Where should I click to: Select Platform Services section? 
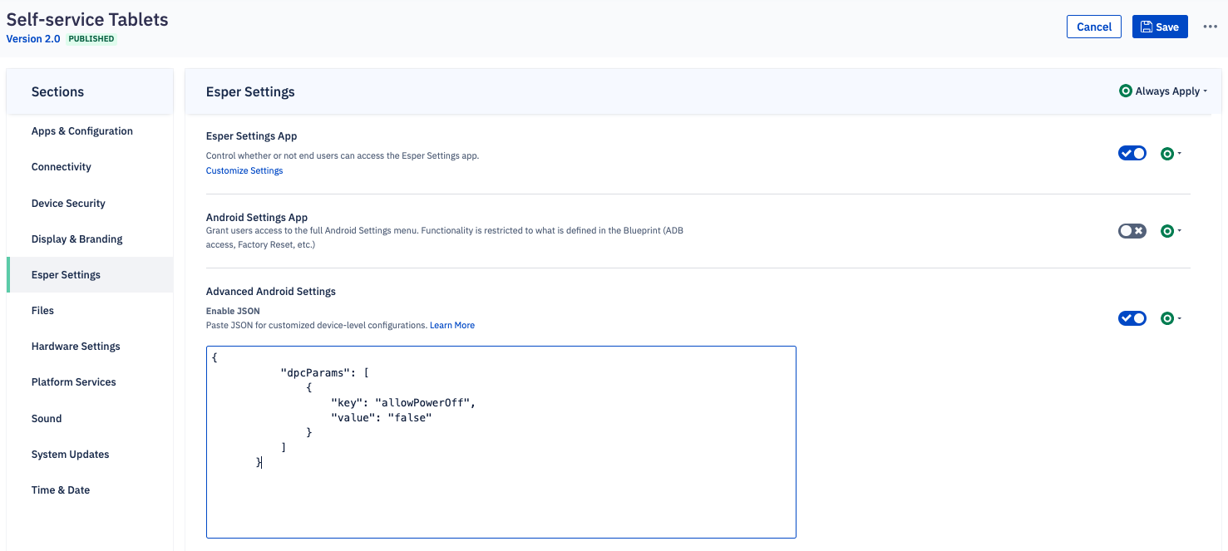[90, 382]
